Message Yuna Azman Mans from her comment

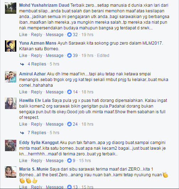point(55,56)
